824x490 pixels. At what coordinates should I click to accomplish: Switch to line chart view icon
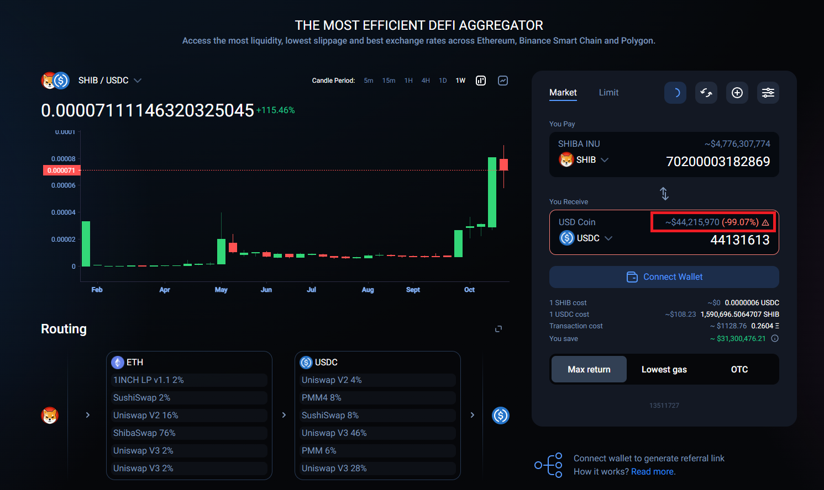pyautogui.click(x=503, y=81)
